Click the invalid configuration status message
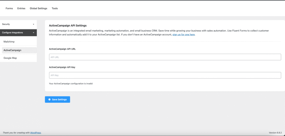This screenshot has width=285, height=136. pyautogui.click(x=71, y=83)
